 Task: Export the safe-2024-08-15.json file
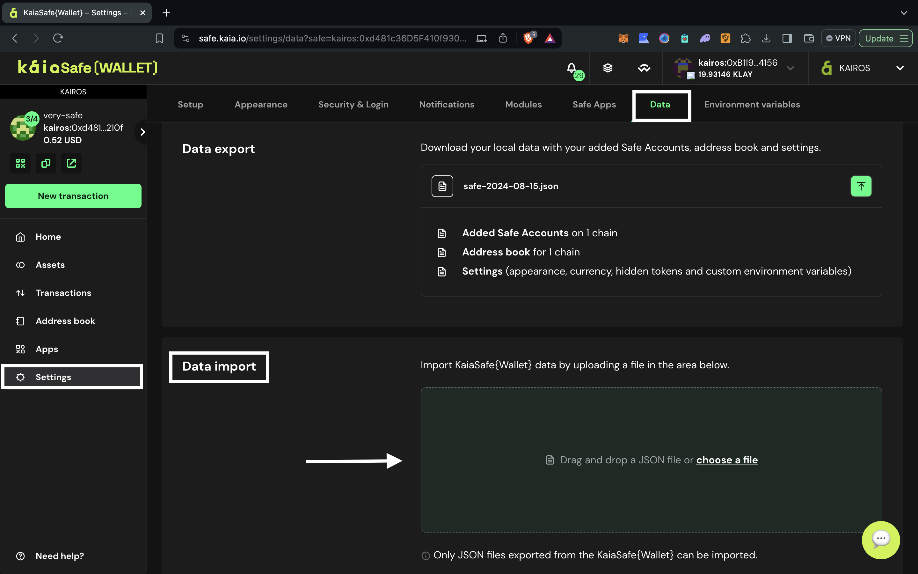[x=861, y=186]
